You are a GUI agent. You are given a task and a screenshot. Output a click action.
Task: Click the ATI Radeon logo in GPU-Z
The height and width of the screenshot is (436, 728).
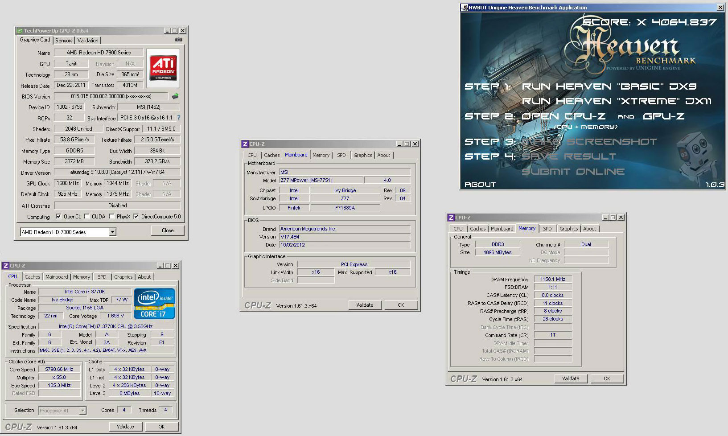click(x=163, y=68)
